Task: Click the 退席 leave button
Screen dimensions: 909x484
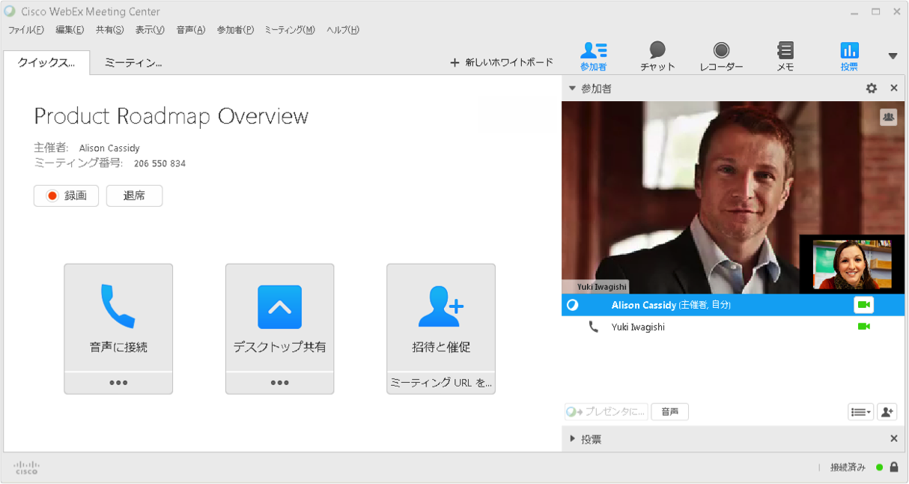Action: (x=134, y=196)
